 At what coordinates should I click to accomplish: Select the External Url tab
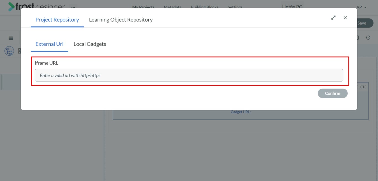coord(50,44)
